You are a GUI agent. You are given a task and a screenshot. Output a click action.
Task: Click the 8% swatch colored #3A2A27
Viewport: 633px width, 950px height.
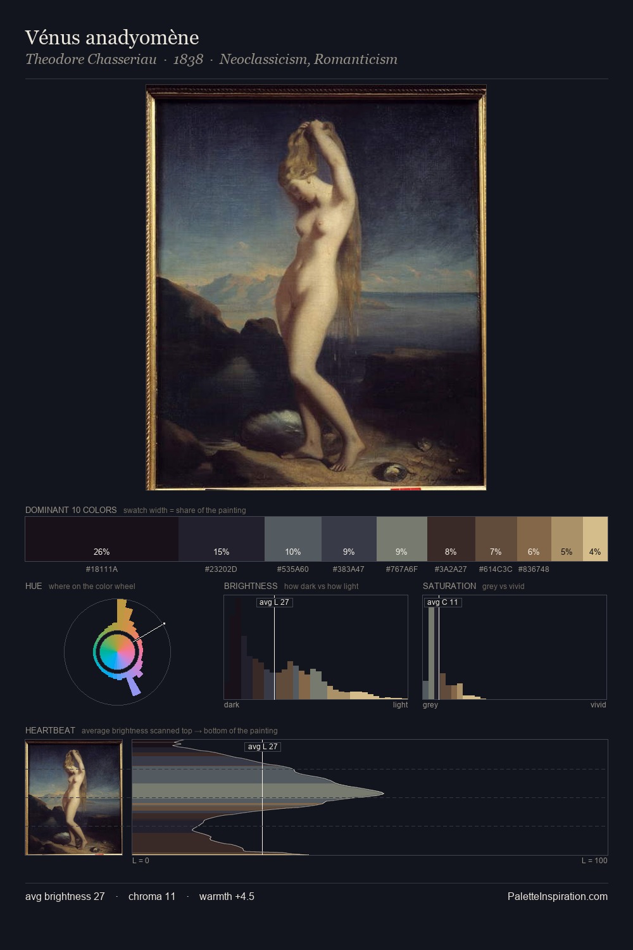click(451, 539)
